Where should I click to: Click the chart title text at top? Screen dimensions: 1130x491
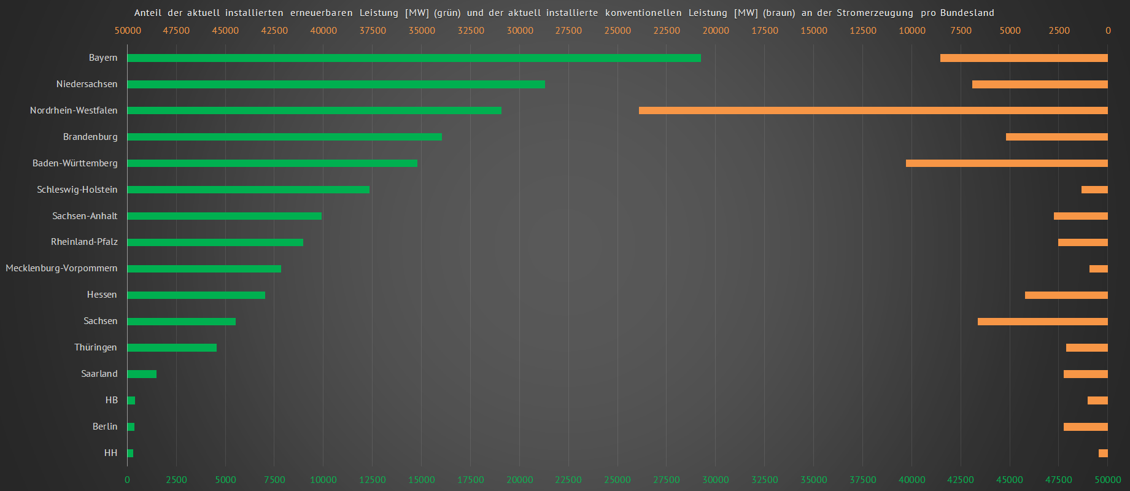[564, 13]
